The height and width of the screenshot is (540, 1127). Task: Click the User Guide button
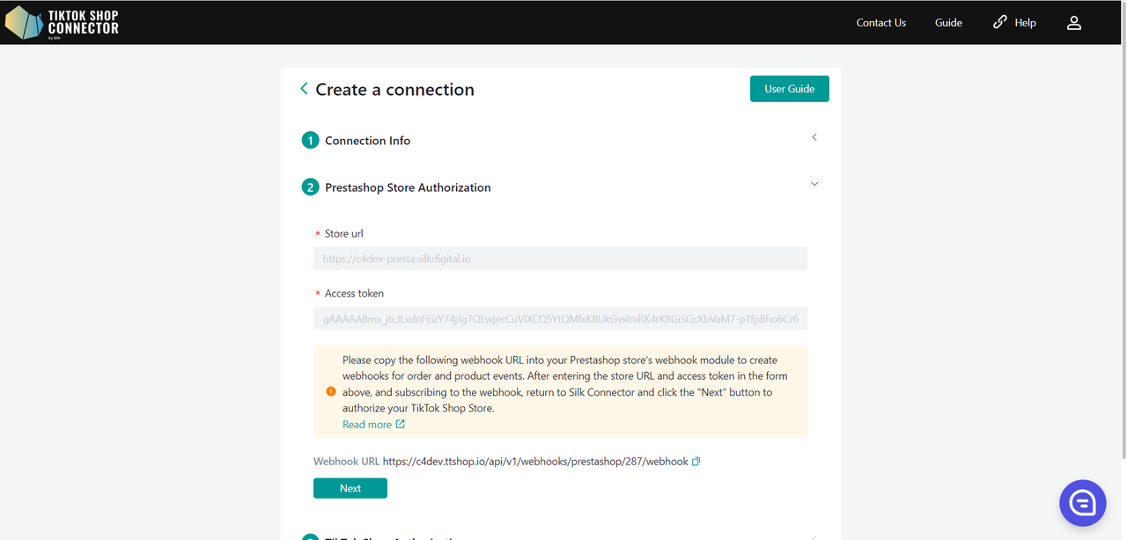click(x=790, y=89)
